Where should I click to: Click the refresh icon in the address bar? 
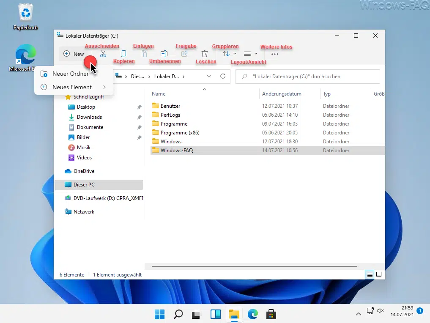tap(223, 76)
